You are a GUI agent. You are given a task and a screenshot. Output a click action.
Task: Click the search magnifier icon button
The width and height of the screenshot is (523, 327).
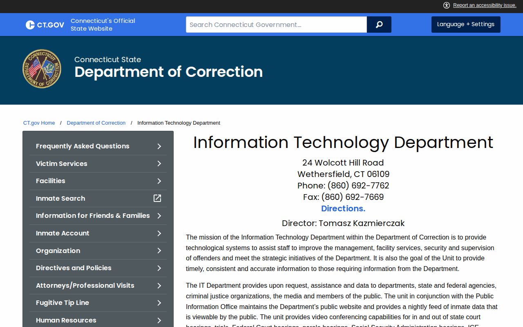pyautogui.click(x=379, y=25)
